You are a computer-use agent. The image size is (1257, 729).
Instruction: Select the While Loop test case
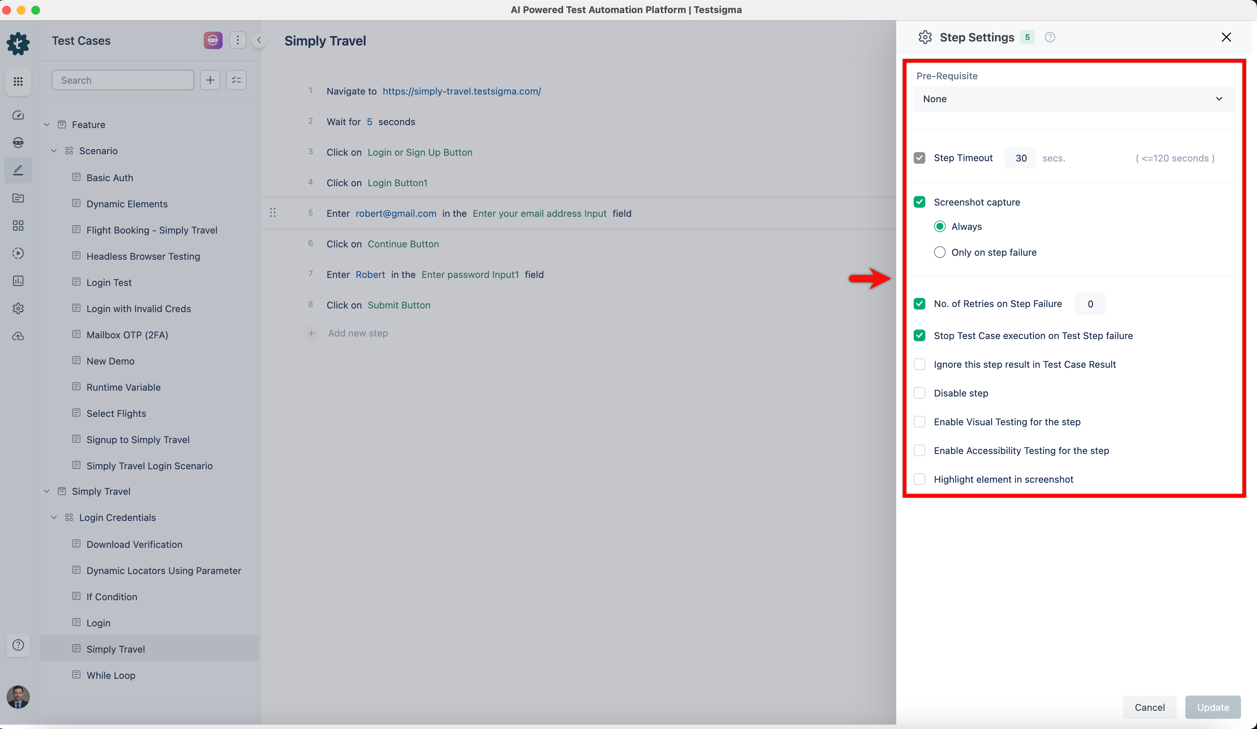click(x=111, y=675)
